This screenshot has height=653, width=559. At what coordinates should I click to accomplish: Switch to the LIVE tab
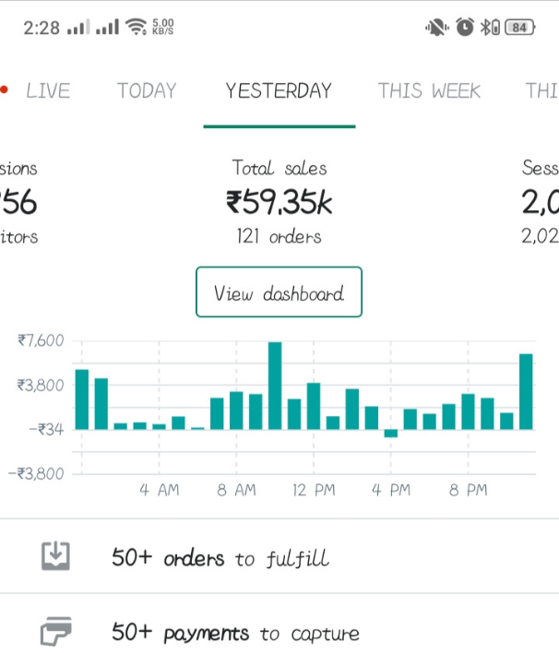click(x=48, y=90)
